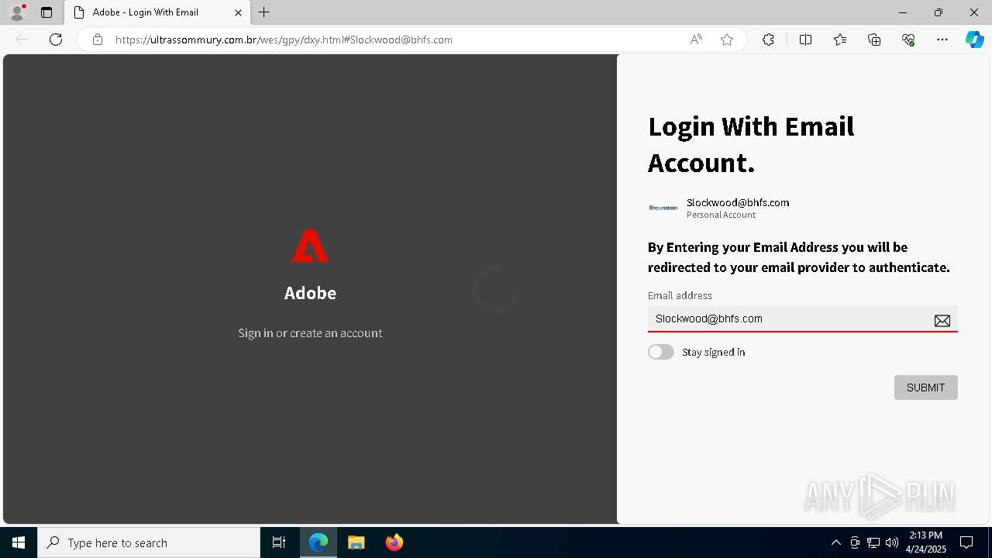Screen dimensions: 992x558
Task: Click create an account link
Action: (x=336, y=332)
